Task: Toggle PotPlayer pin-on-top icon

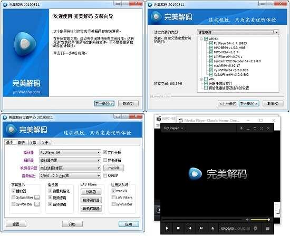Action: click(x=241, y=128)
